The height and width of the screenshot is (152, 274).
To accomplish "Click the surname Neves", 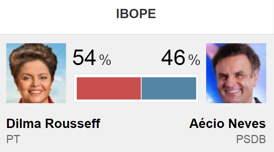I will (x=247, y=124).
